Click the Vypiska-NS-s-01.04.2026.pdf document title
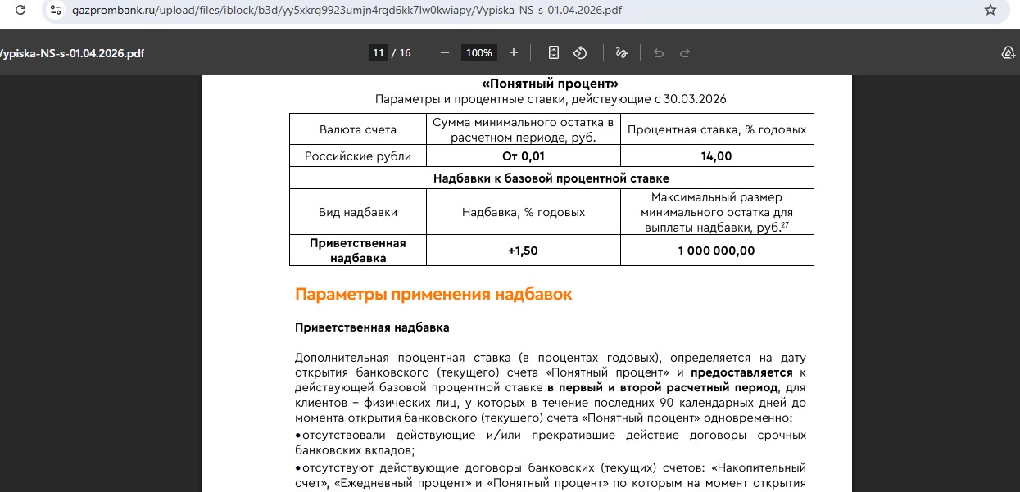Viewport: 1020px width, 492px height. (x=72, y=53)
